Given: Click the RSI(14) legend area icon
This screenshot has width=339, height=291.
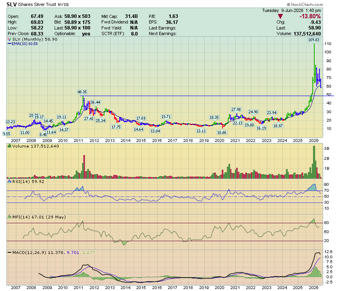Looking at the screenshot, I should 9,181.
